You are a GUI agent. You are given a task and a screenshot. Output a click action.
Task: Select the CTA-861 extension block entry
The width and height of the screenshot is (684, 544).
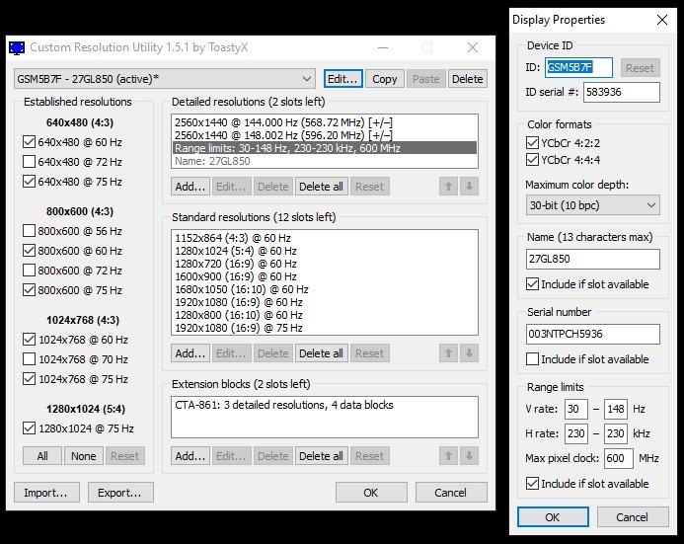tap(325, 405)
